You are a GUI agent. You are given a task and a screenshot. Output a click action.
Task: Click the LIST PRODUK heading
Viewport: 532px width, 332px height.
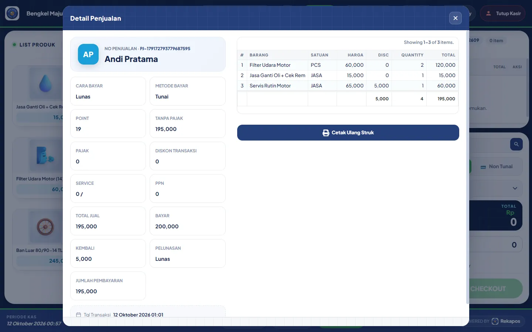pos(37,45)
